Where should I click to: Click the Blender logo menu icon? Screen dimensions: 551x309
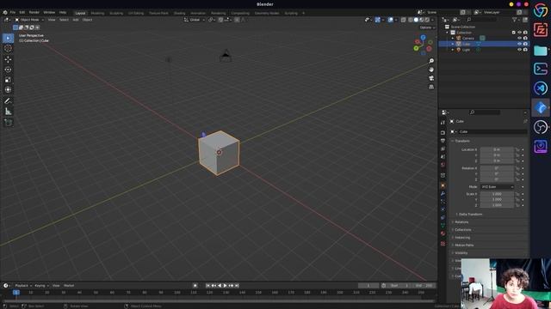(x=5, y=12)
